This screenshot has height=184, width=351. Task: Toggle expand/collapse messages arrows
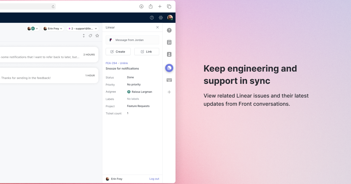pyautogui.click(x=84, y=36)
